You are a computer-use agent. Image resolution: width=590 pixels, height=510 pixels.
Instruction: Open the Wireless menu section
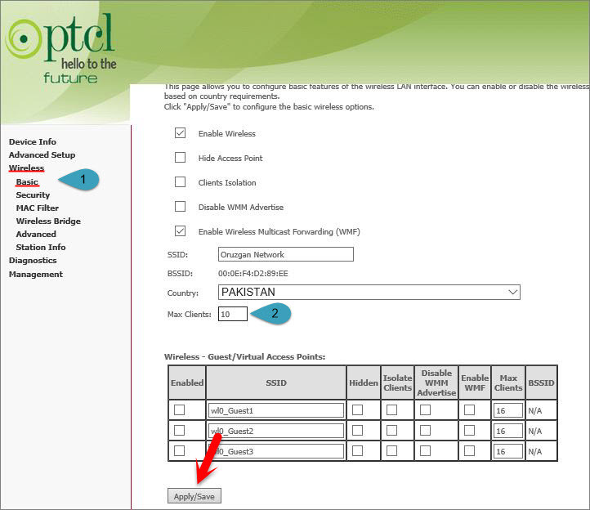click(26, 168)
